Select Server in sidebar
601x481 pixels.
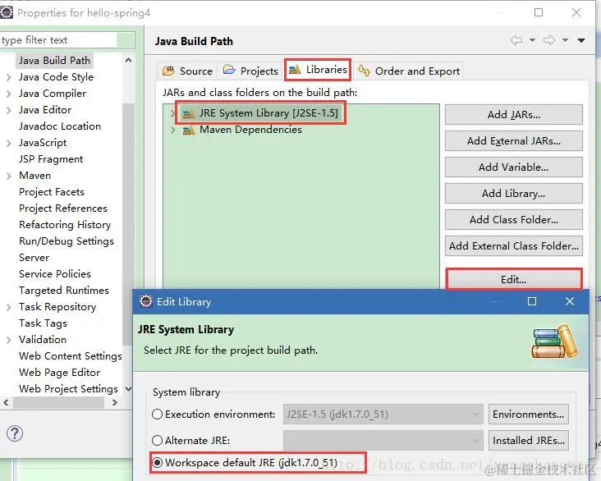tap(34, 258)
